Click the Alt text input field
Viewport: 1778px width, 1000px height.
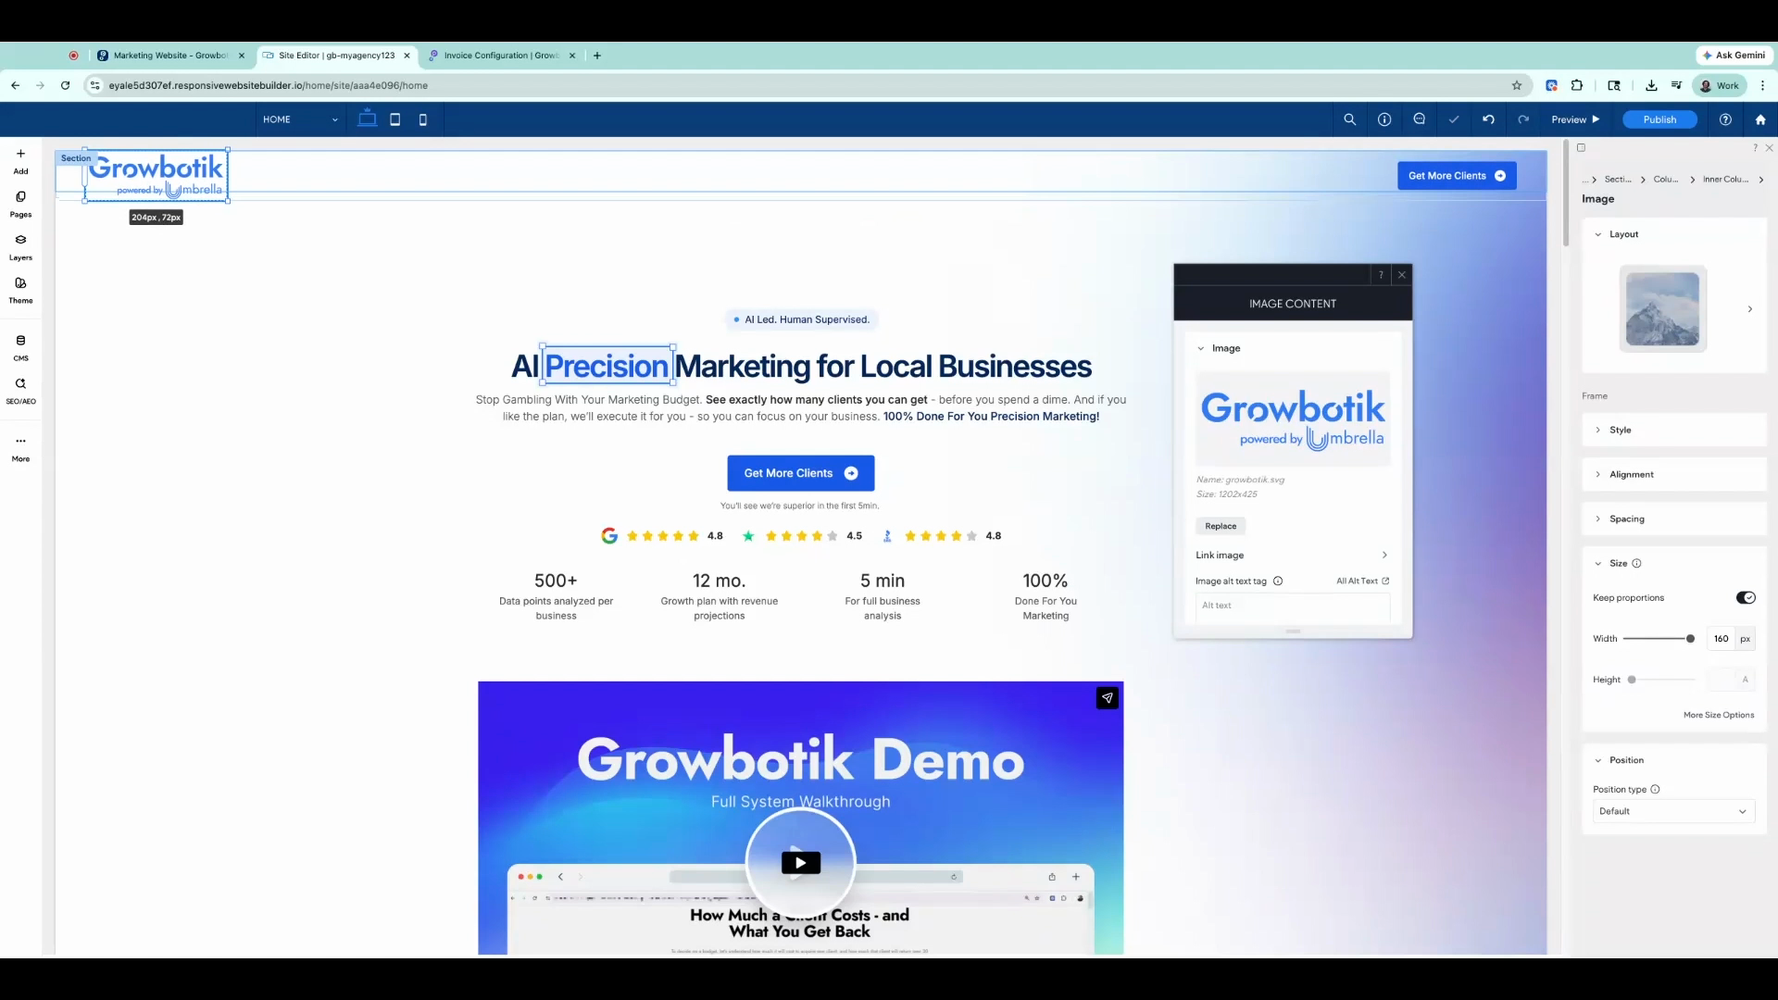1293,606
